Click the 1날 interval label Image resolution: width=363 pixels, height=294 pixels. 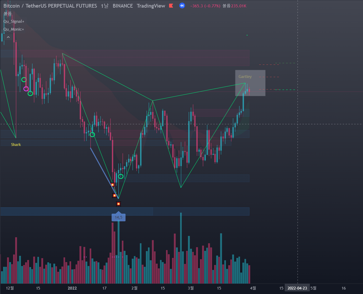pyautogui.click(x=105, y=6)
